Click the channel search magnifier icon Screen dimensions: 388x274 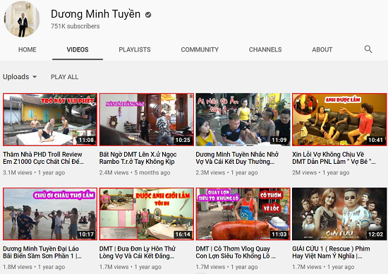tap(368, 49)
